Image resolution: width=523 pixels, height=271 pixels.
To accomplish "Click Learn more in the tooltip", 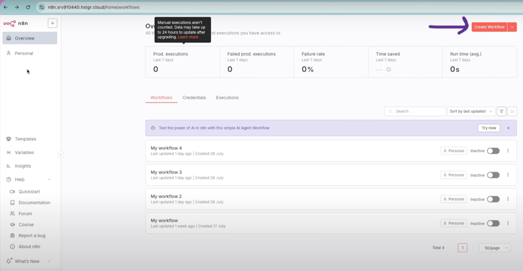I will [188, 37].
